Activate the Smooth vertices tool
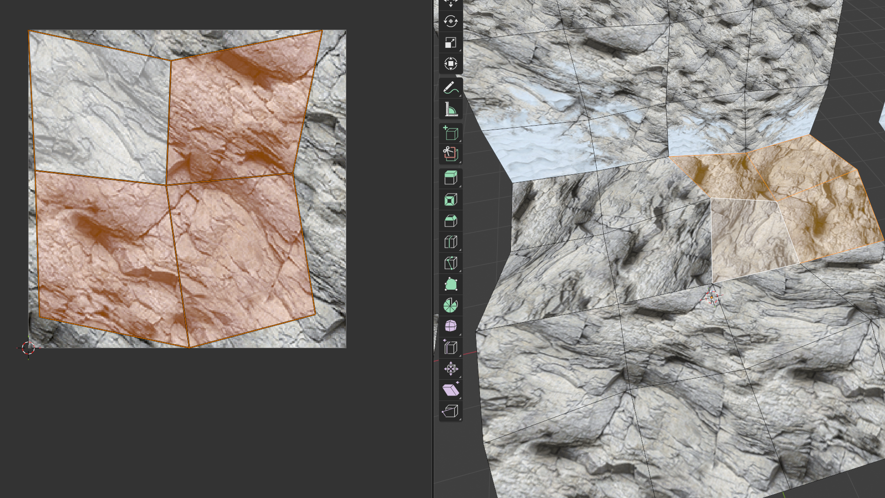This screenshot has width=885, height=498. pos(450,327)
